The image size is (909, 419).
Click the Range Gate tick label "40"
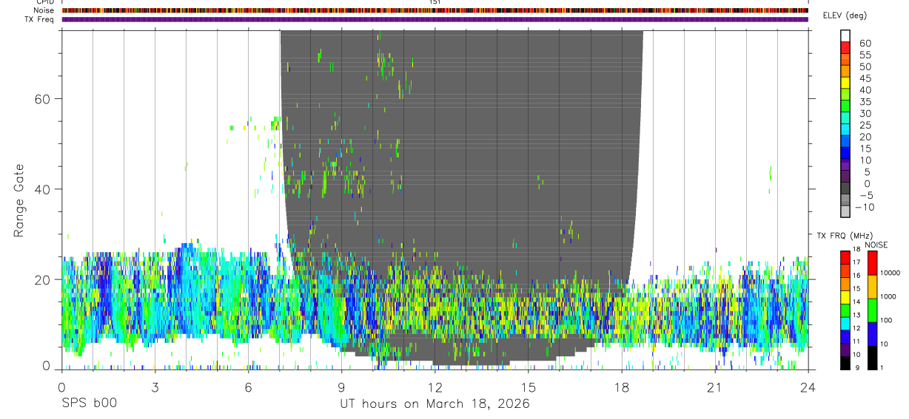42,189
